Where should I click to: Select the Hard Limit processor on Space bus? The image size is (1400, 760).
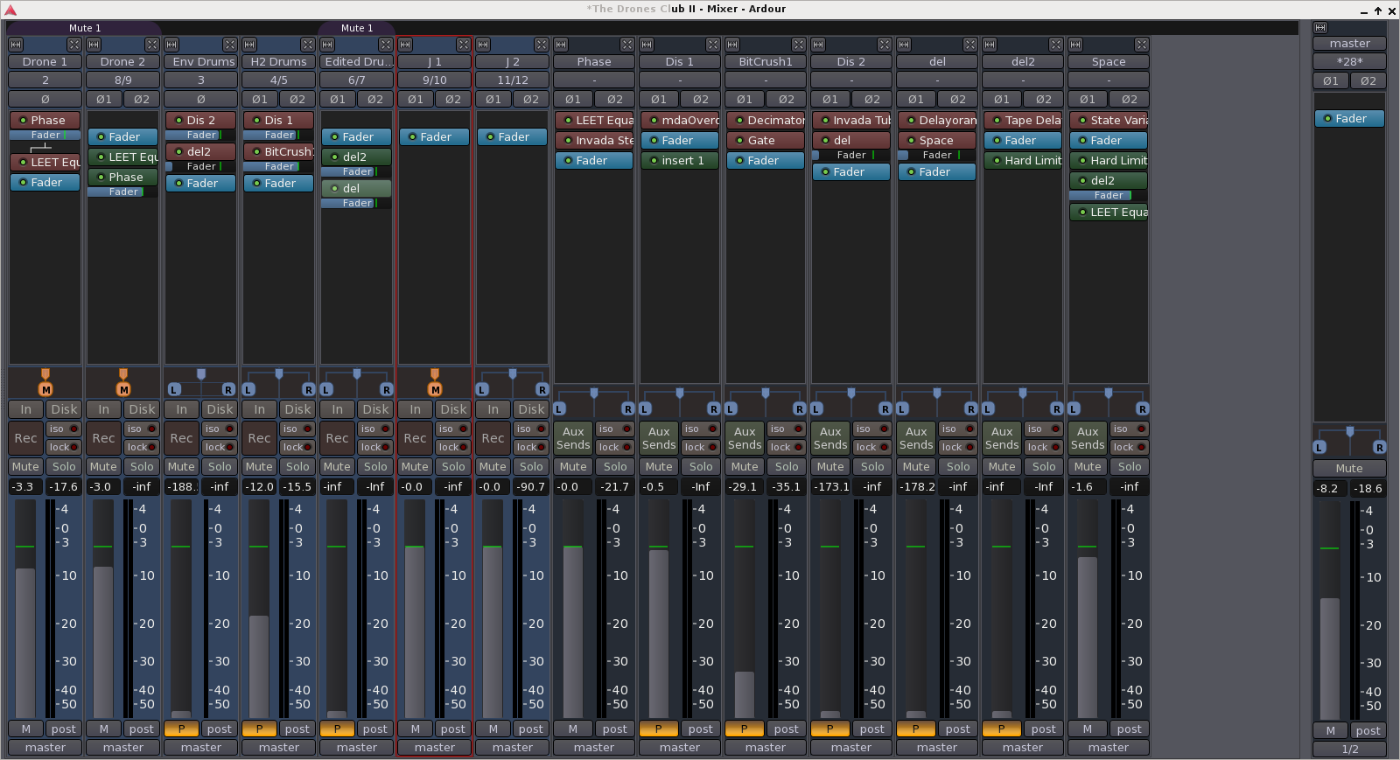1108,161
